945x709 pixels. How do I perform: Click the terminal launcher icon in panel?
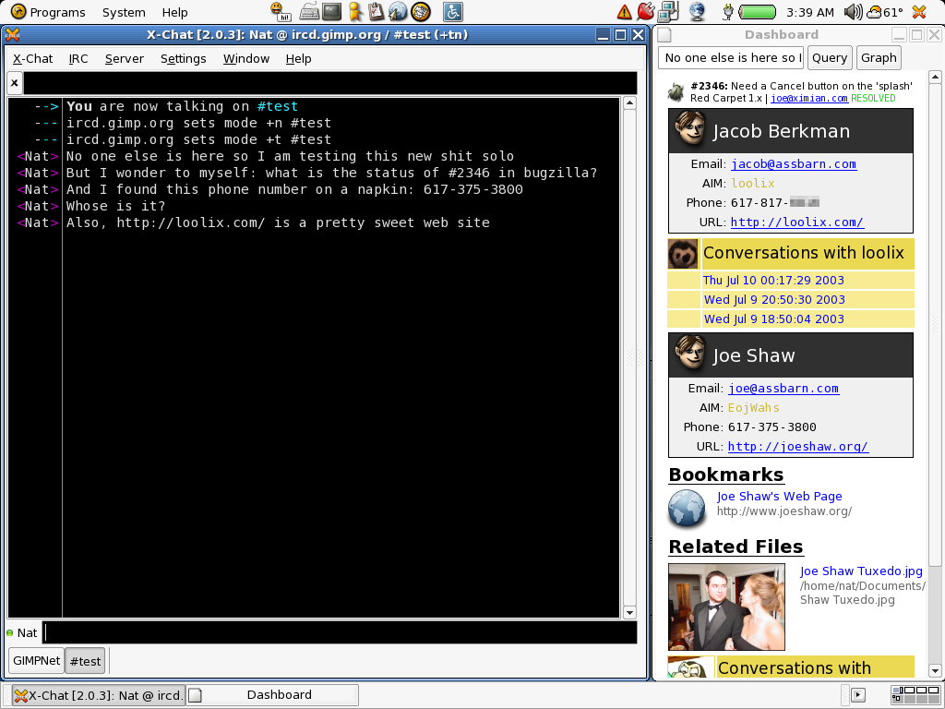[332, 12]
